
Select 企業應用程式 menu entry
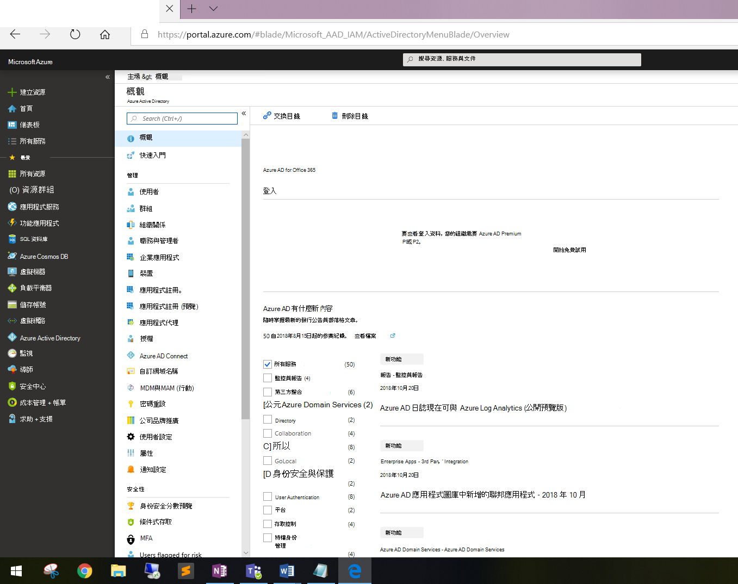pos(159,257)
